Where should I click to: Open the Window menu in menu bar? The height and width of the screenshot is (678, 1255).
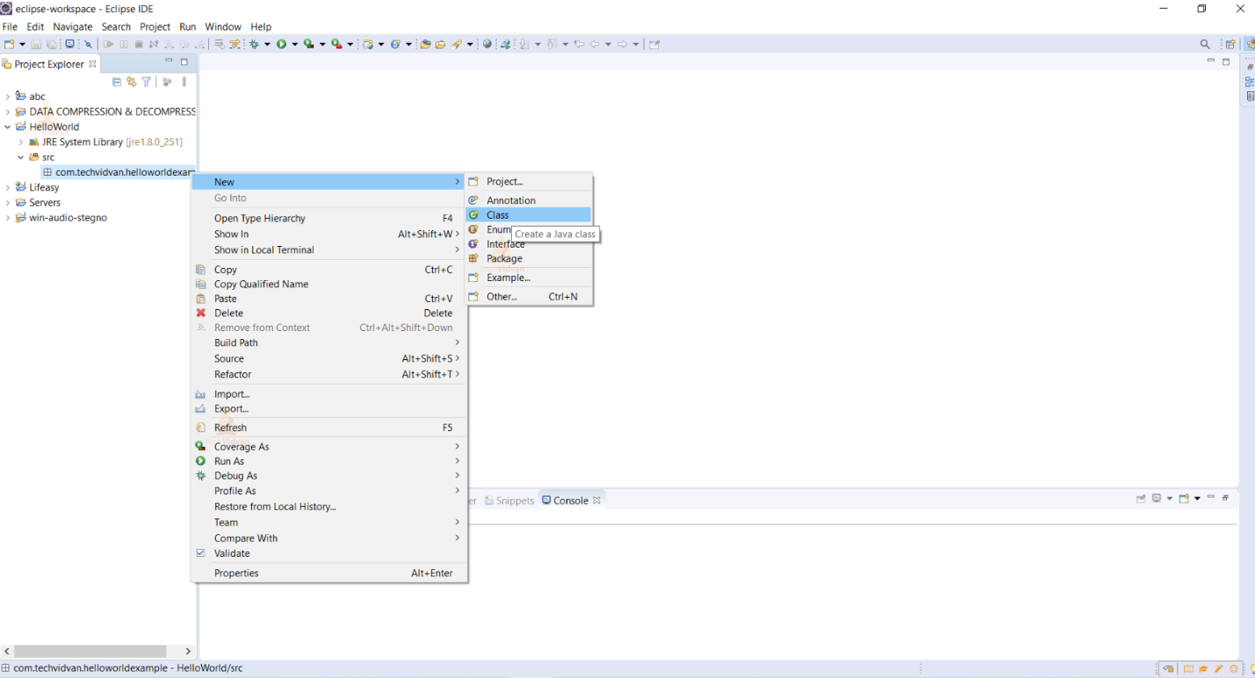[223, 26]
